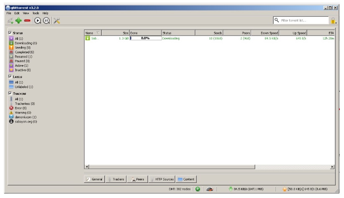Click the Active (1) filter icon

11,65
